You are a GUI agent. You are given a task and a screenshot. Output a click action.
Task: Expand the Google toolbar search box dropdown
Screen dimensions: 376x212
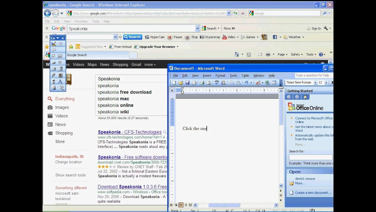197,29
